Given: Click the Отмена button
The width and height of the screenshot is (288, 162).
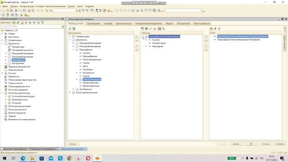Looking at the screenshot, I should coord(265,144).
